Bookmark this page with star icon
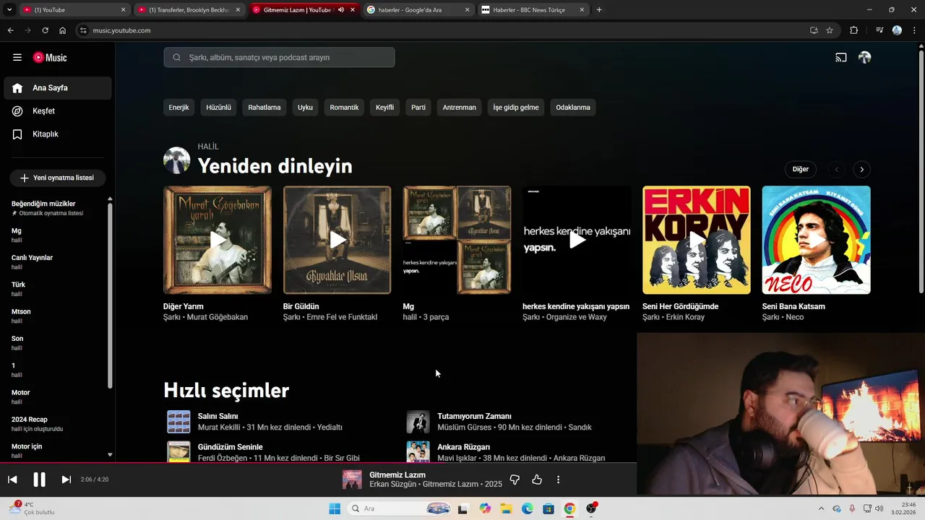The height and width of the screenshot is (520, 925). pyautogui.click(x=830, y=30)
